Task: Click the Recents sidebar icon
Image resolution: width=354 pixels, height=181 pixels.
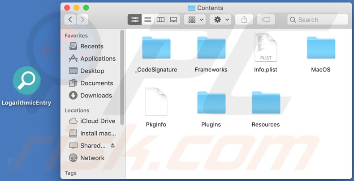Action: click(x=73, y=46)
